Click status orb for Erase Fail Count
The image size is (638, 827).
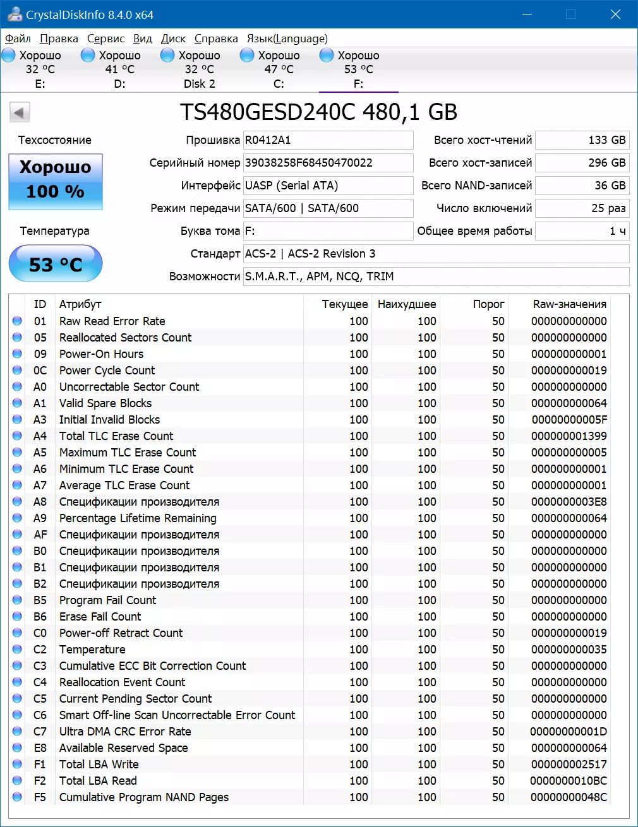[x=17, y=616]
